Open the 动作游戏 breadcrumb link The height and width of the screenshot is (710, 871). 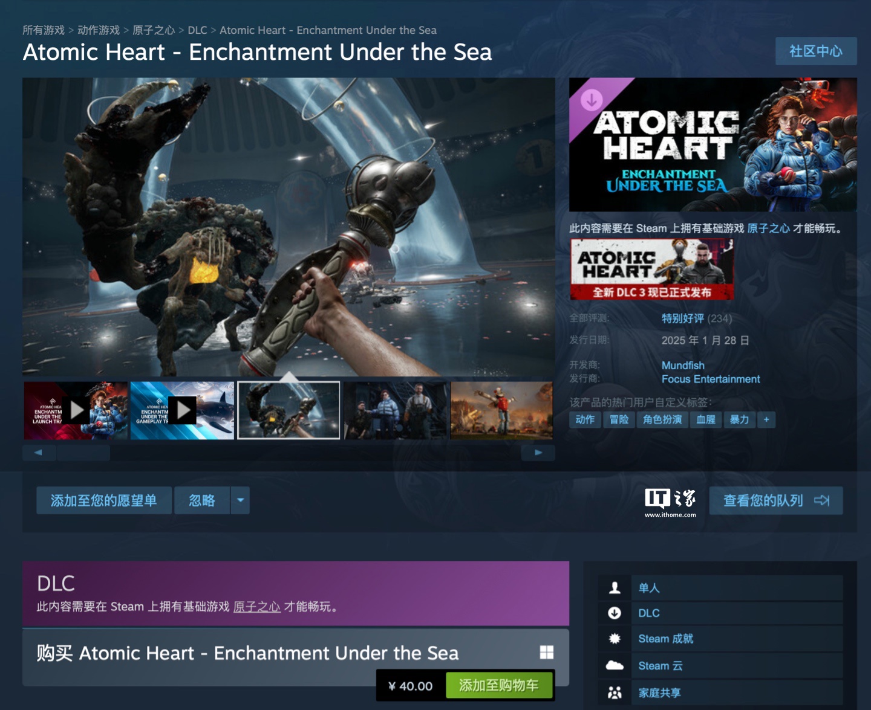pyautogui.click(x=99, y=30)
